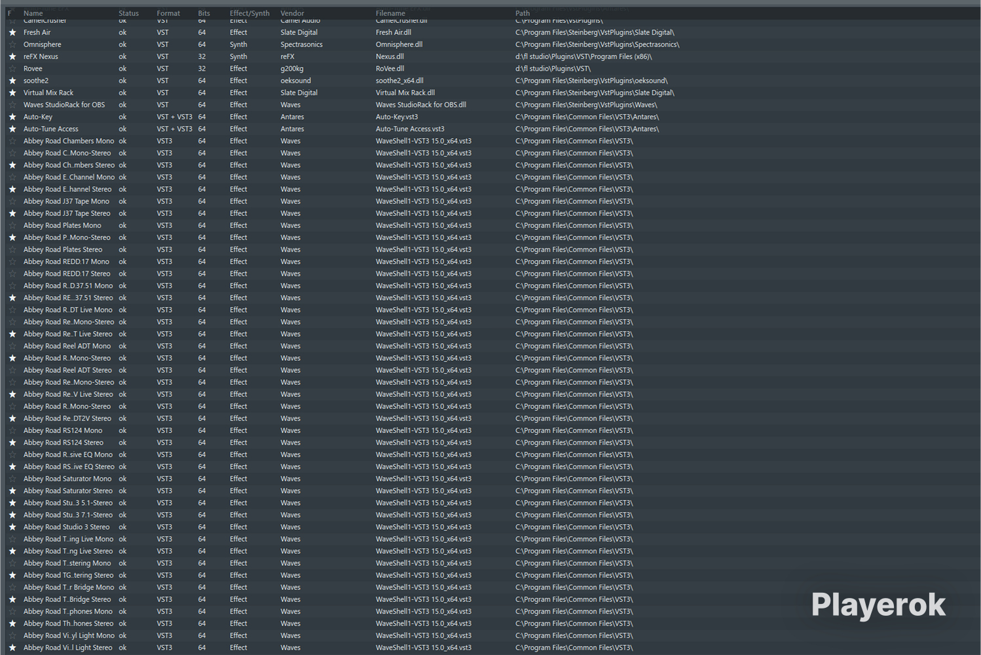Click the Waves StudioRack for OBS.dll filename
Screen dimensions: 981x655
(x=421, y=105)
